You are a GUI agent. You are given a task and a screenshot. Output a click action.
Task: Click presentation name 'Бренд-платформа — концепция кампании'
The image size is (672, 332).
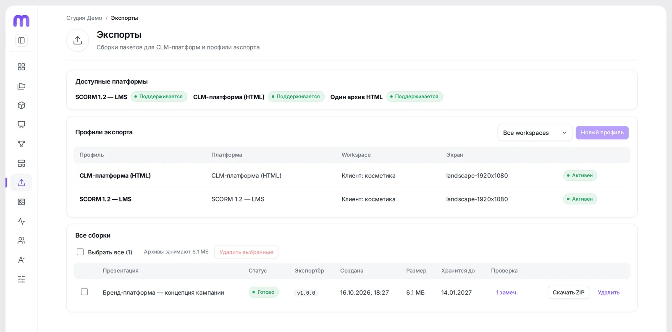[163, 293]
